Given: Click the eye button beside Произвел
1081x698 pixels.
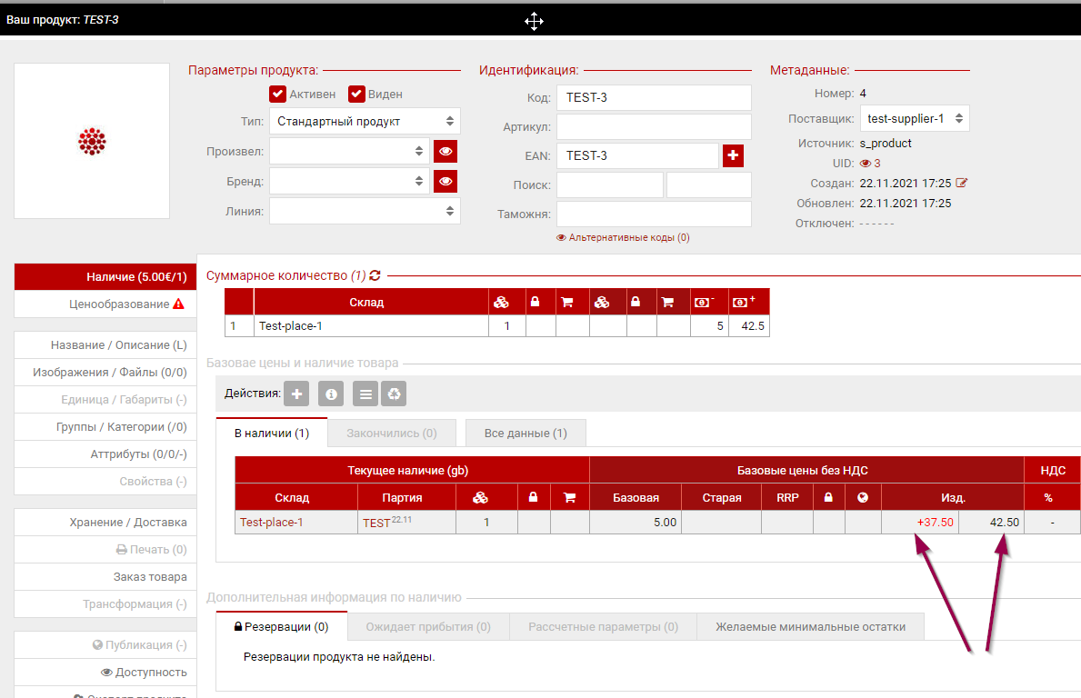Looking at the screenshot, I should 445,151.
